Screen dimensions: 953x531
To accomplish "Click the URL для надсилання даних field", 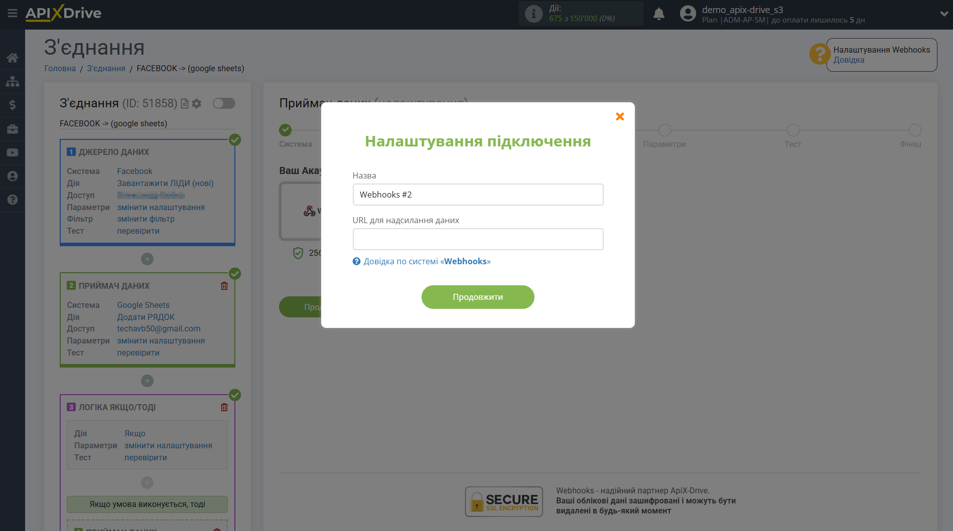I will click(478, 239).
